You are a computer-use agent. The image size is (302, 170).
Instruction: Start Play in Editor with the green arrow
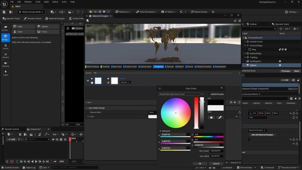tap(91, 12)
